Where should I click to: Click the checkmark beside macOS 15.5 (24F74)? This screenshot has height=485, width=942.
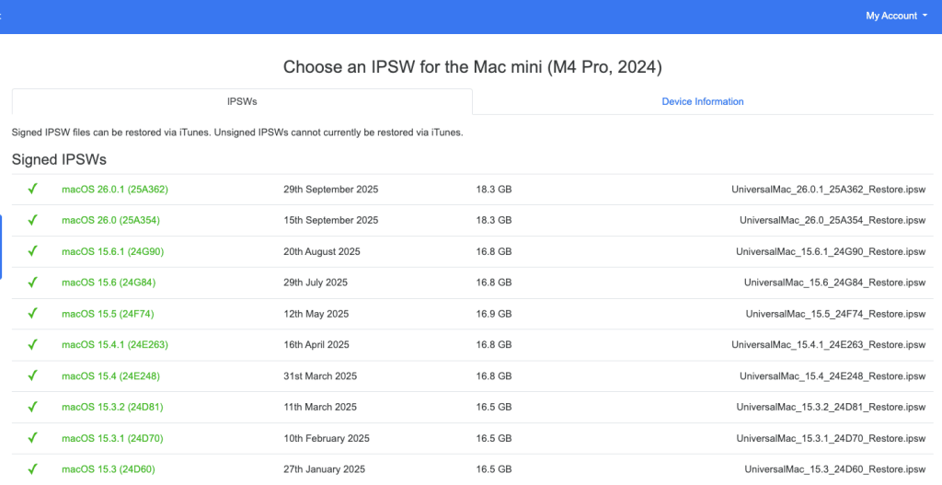[x=33, y=314]
